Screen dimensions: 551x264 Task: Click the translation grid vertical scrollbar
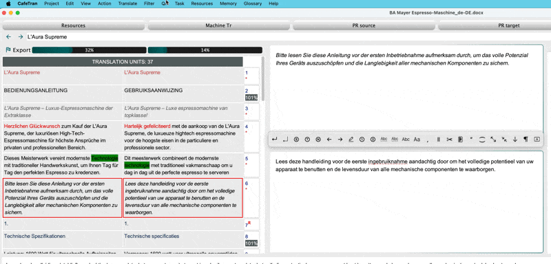point(263,79)
